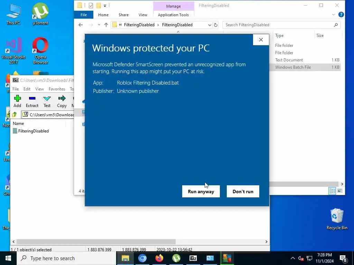Open Firefox from the taskbar

(159, 258)
